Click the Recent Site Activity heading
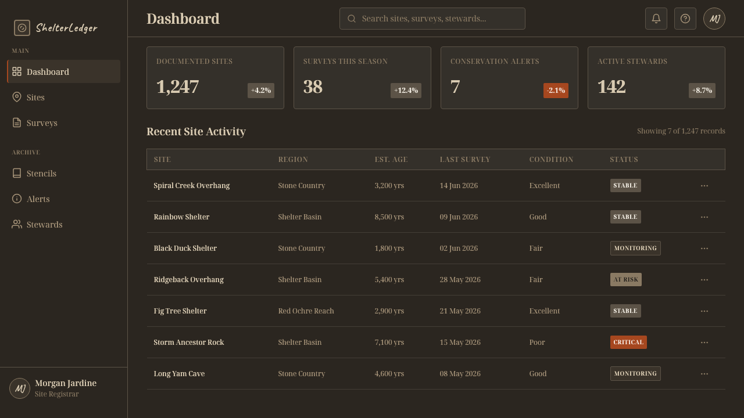Screen dimensions: 744x418 pyautogui.click(x=196, y=132)
